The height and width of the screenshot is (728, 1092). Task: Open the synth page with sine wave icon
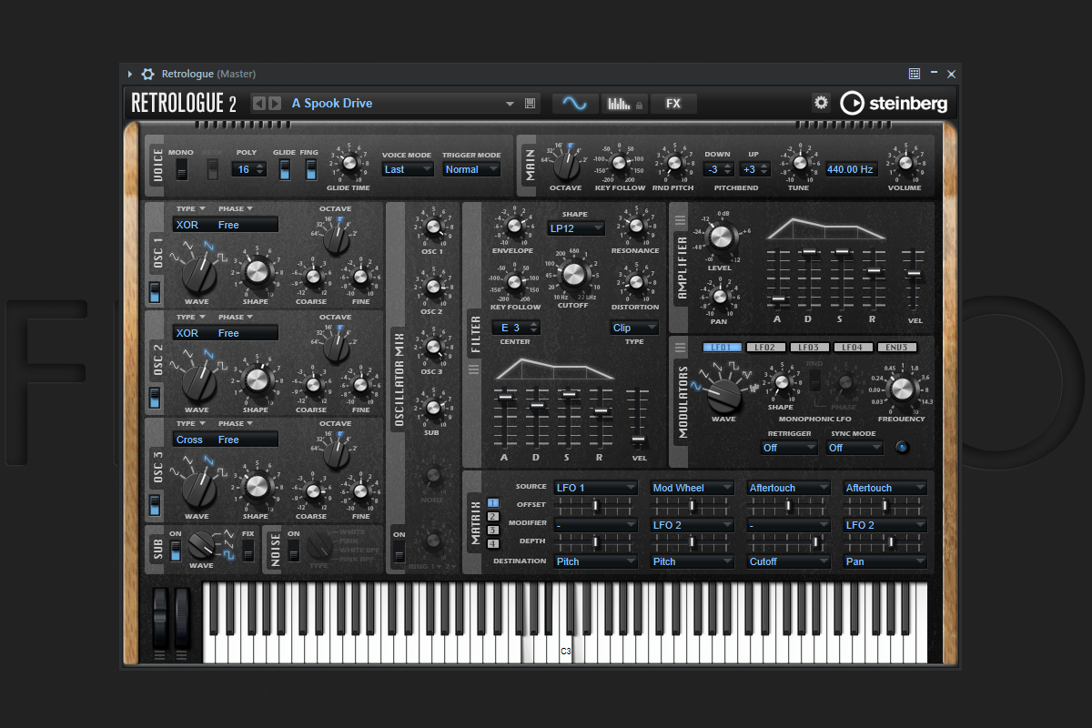pos(575,104)
